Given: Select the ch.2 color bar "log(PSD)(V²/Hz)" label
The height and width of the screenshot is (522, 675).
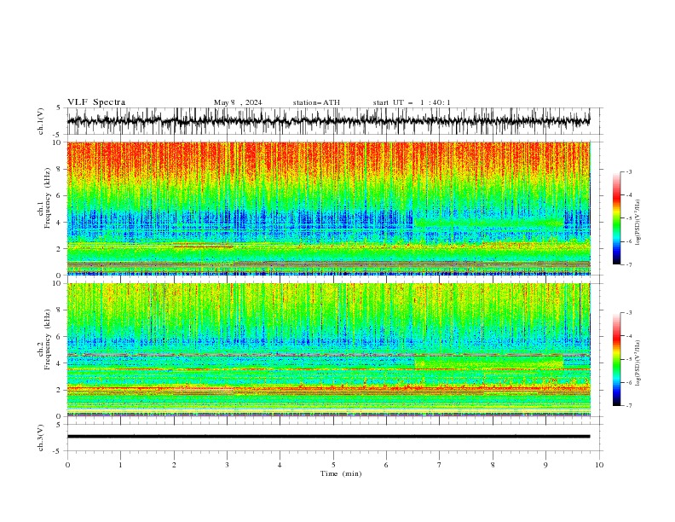Looking at the screenshot, I should pyautogui.click(x=637, y=363).
